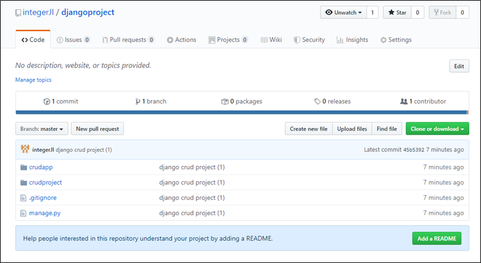Click the New pull request button
The height and width of the screenshot is (263, 481).
(x=97, y=129)
